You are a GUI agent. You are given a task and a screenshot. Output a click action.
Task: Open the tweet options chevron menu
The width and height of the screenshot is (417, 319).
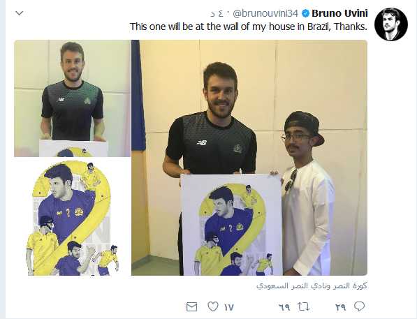20,13
